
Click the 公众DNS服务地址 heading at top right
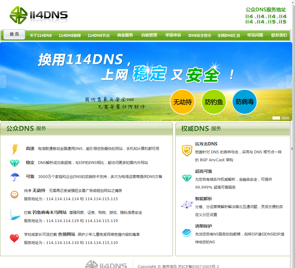click(x=266, y=10)
